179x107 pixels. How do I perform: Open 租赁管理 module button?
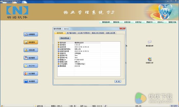[x=31, y=58]
